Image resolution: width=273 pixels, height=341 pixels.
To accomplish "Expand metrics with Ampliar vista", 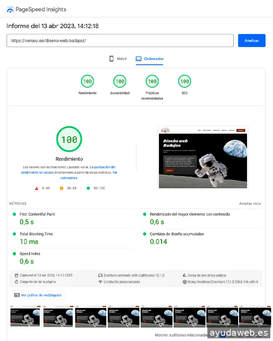I will [x=250, y=203].
